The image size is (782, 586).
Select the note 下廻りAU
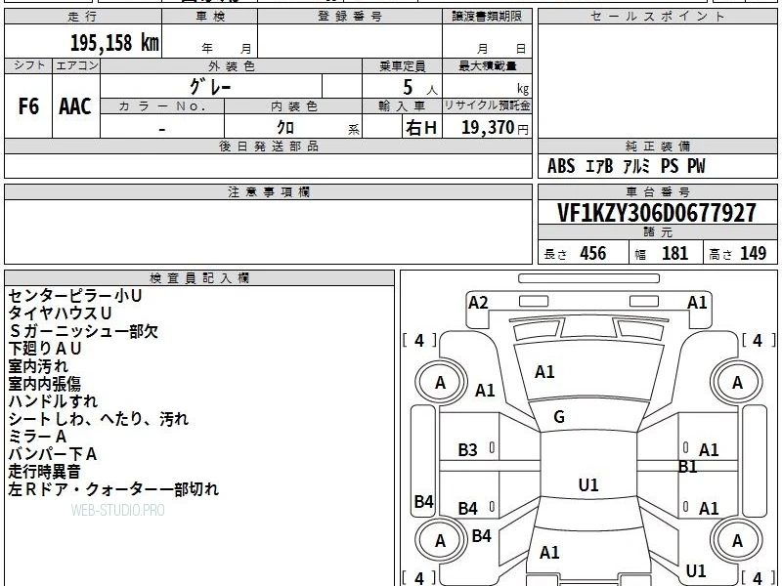[x=45, y=349]
